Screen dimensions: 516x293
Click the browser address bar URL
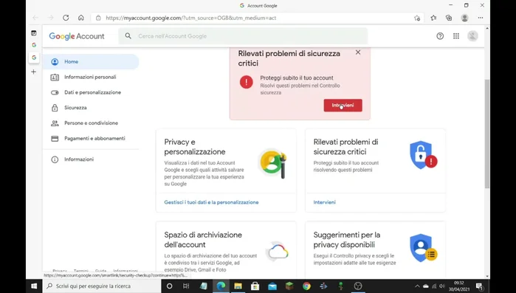[x=191, y=18]
